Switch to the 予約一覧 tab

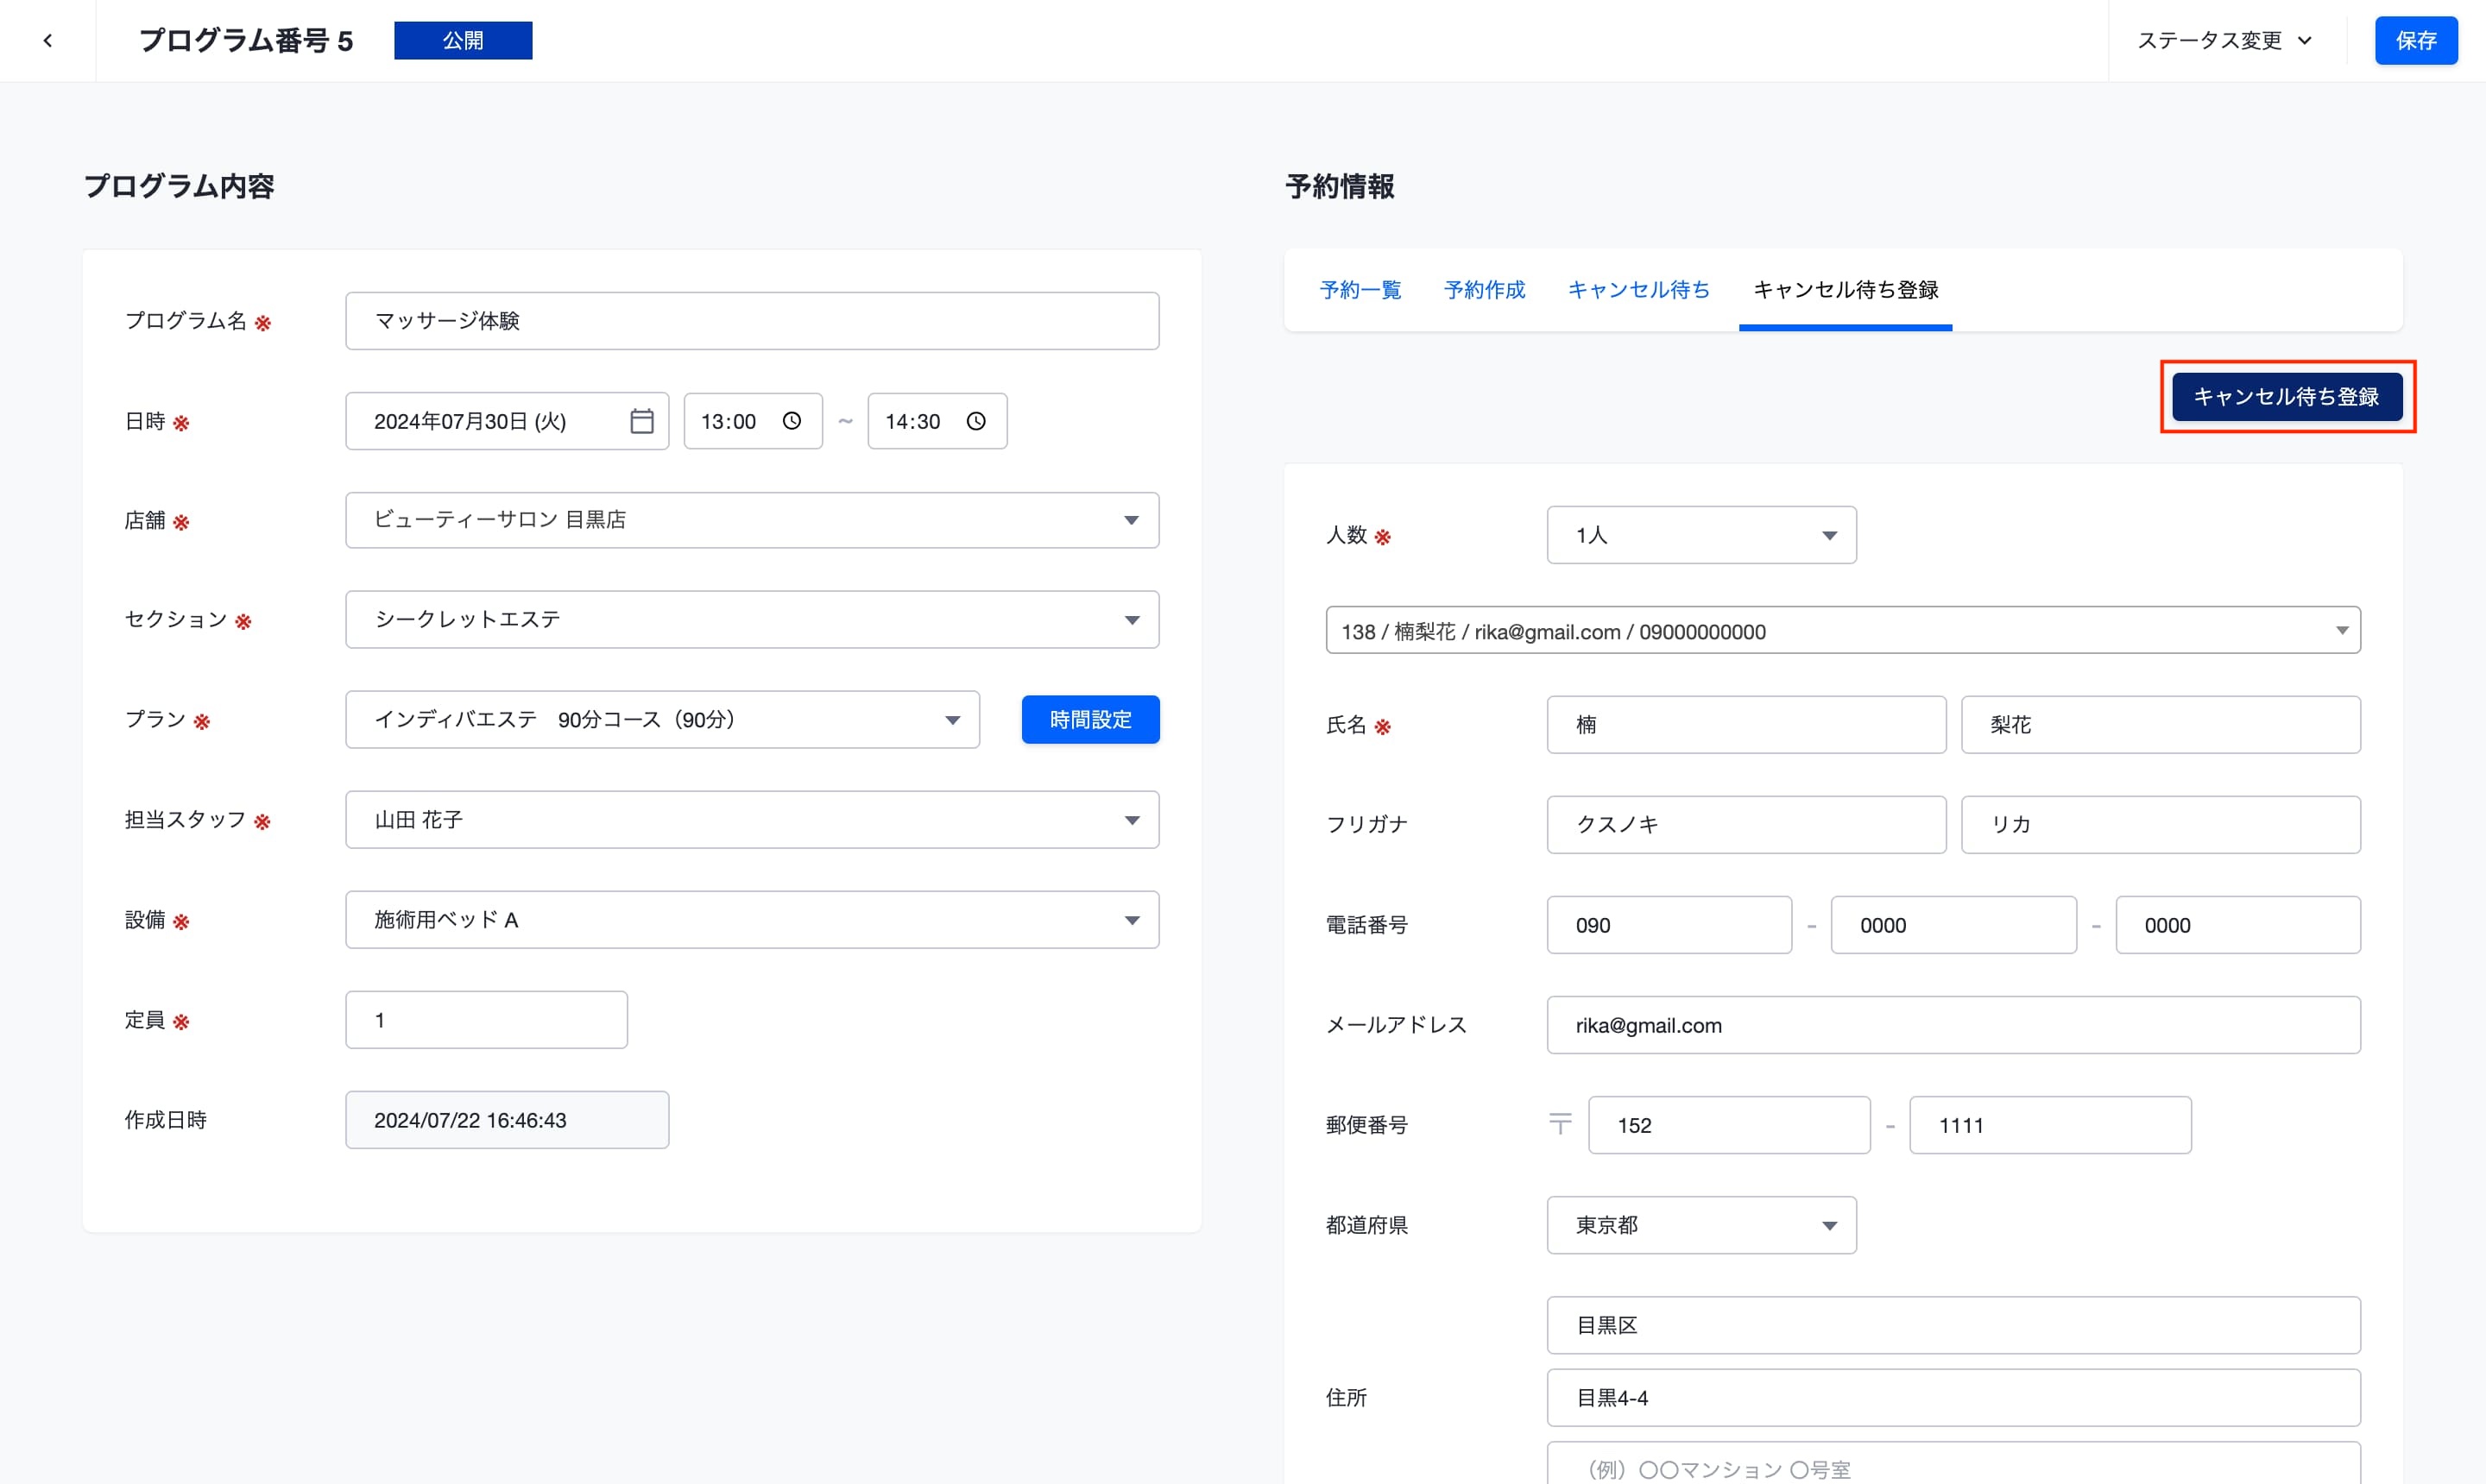coord(1360,290)
